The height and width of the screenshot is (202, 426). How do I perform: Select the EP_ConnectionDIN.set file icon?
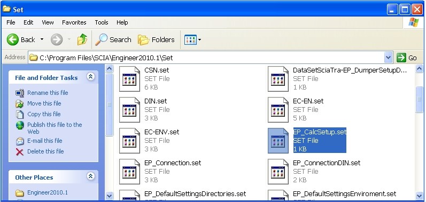(278, 172)
